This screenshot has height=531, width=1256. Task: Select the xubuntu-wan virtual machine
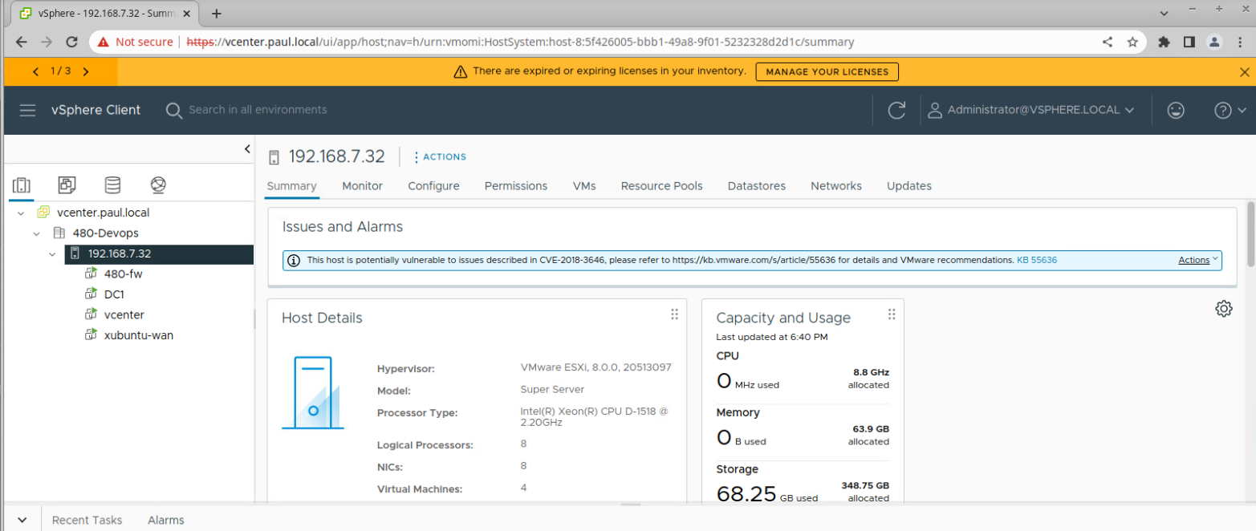pos(138,335)
